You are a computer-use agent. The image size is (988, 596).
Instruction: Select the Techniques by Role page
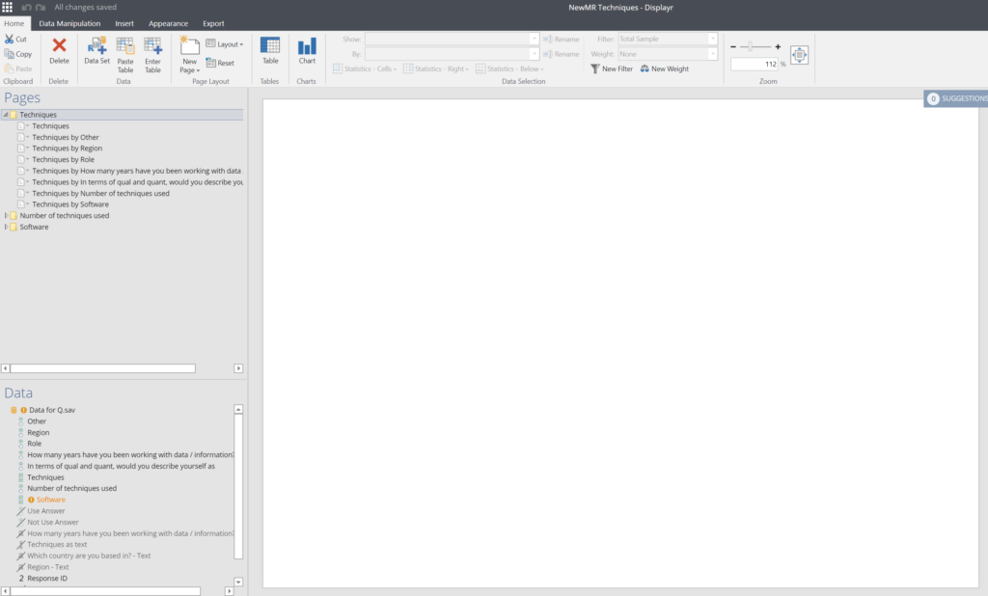click(63, 159)
